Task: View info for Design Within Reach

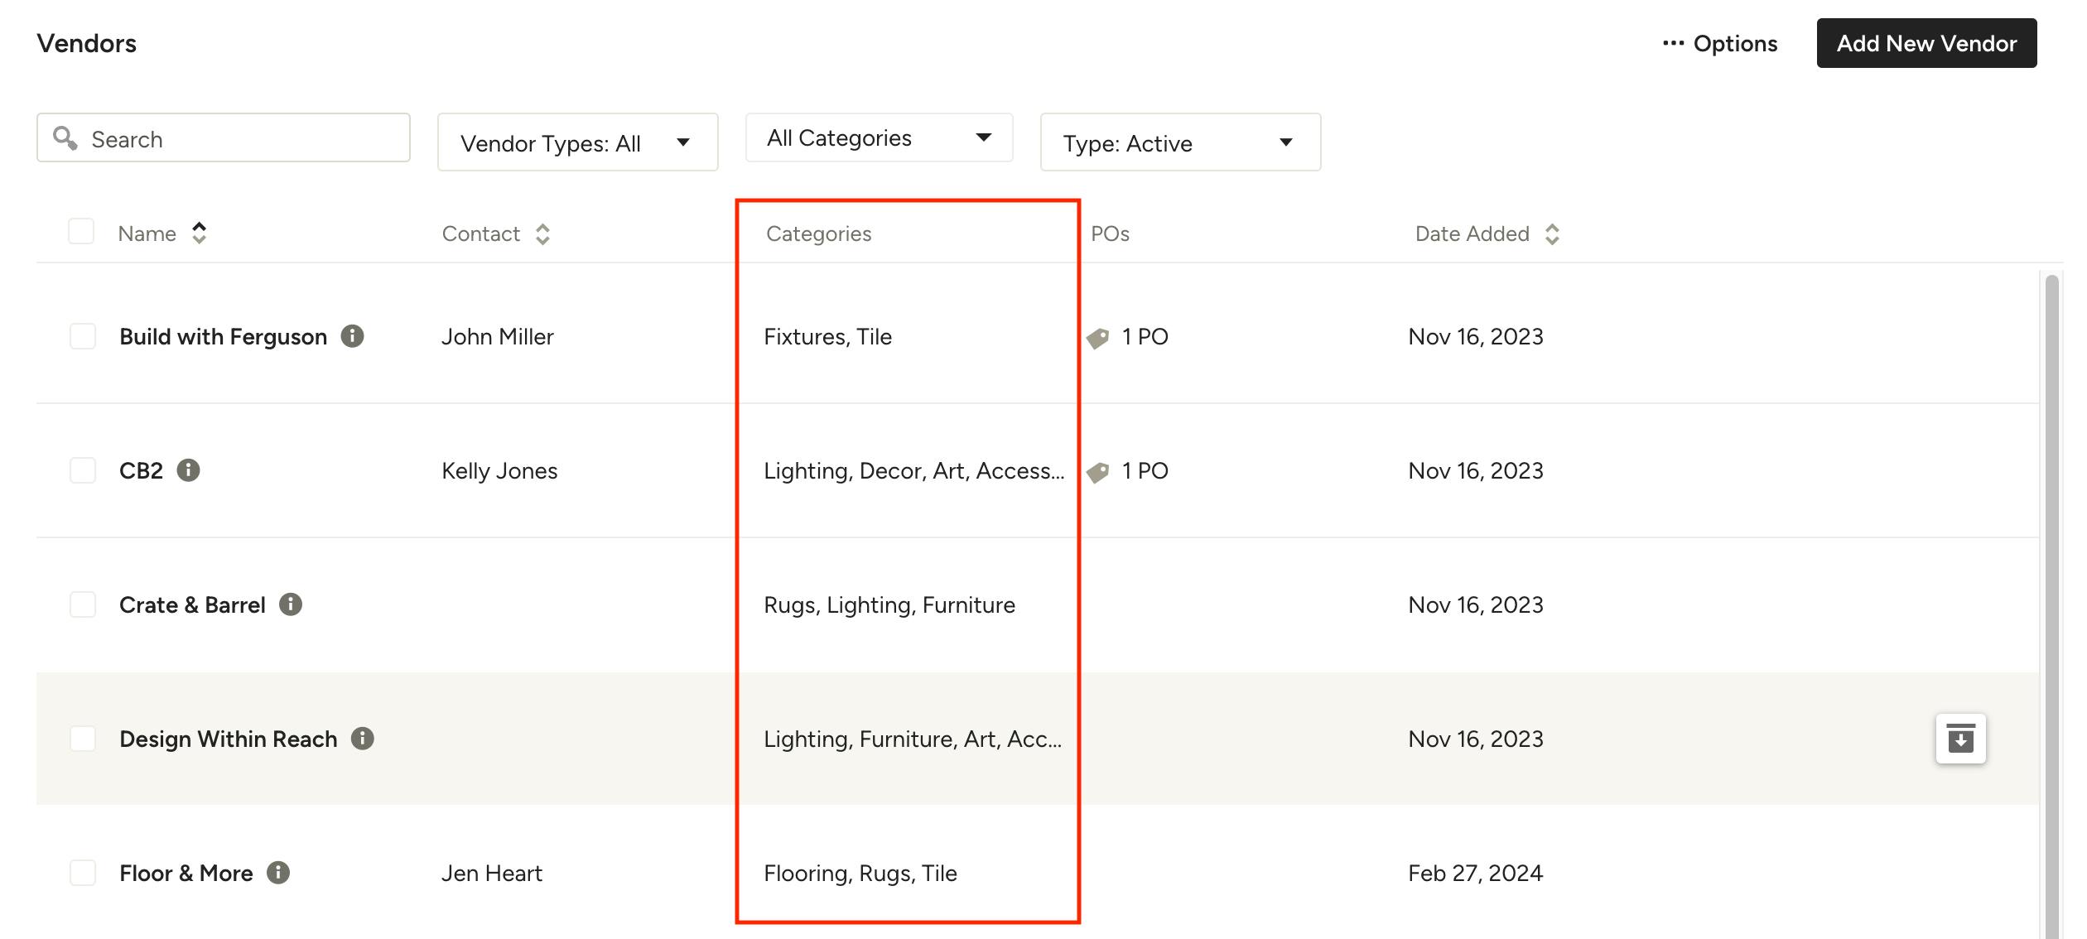Action: point(362,739)
